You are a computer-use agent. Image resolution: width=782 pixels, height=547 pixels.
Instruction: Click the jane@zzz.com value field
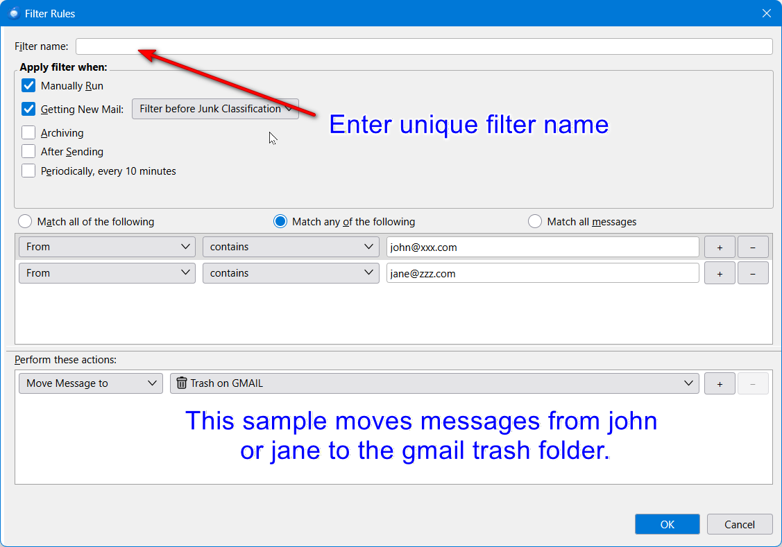tap(543, 273)
